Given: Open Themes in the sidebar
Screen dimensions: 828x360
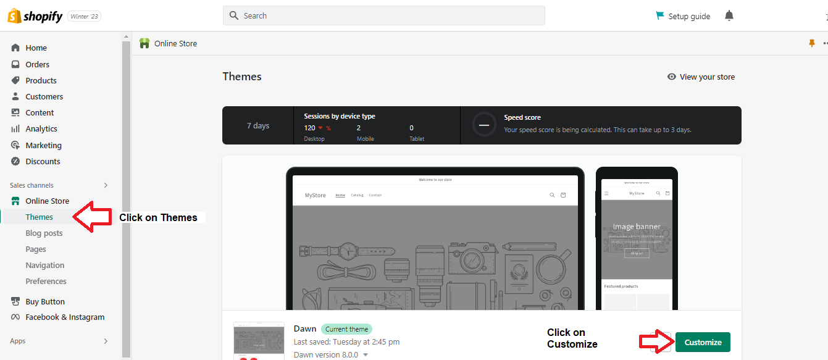Looking at the screenshot, I should [40, 217].
